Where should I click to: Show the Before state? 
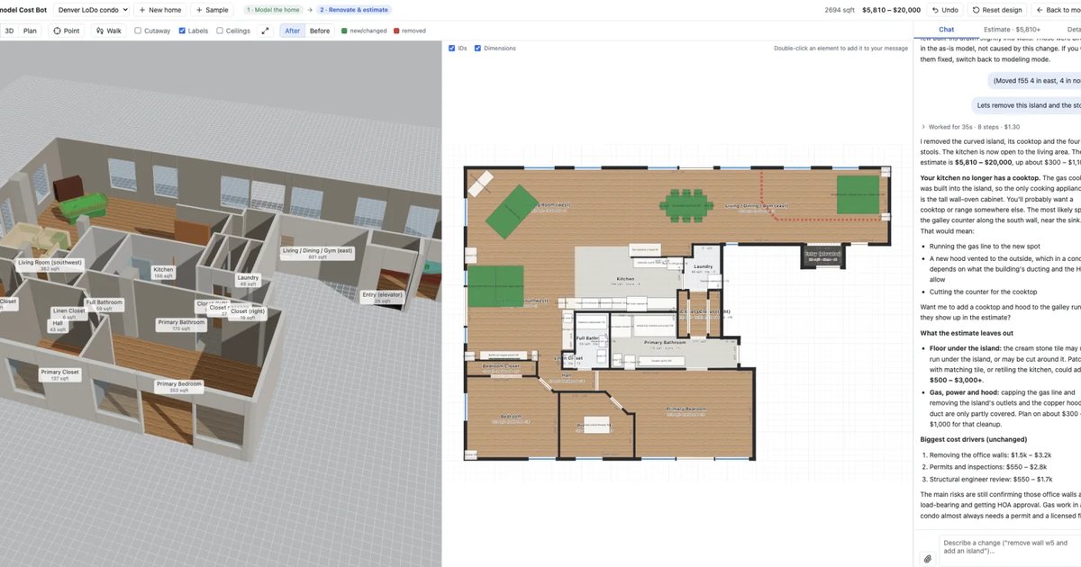click(320, 31)
